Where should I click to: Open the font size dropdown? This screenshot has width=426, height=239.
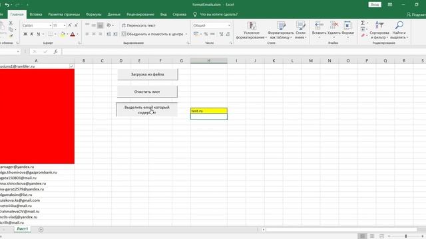tap(65, 25)
